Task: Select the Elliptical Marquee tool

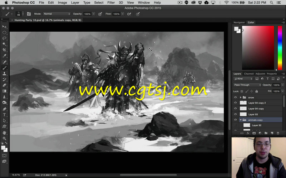Action: click(4, 32)
